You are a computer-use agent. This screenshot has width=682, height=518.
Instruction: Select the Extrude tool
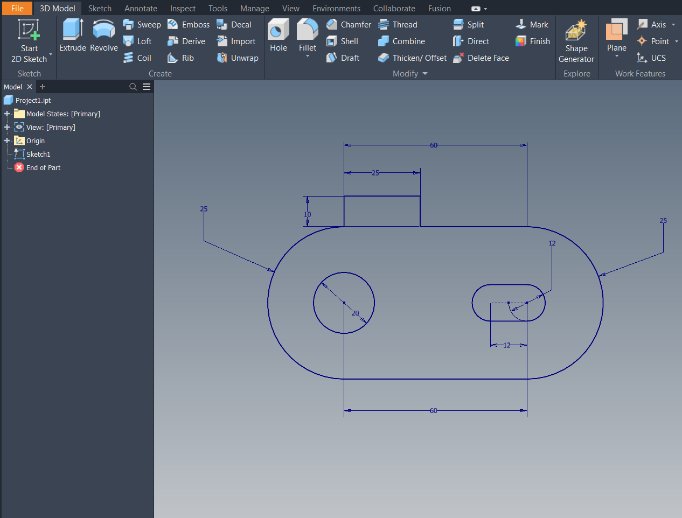(73, 36)
